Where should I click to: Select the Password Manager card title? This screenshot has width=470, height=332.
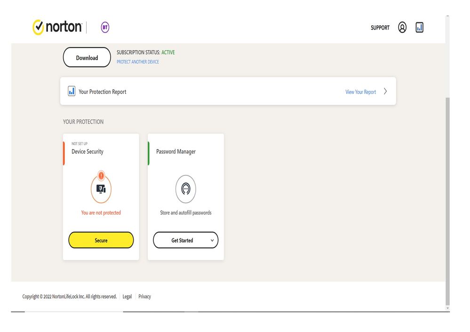176,151
